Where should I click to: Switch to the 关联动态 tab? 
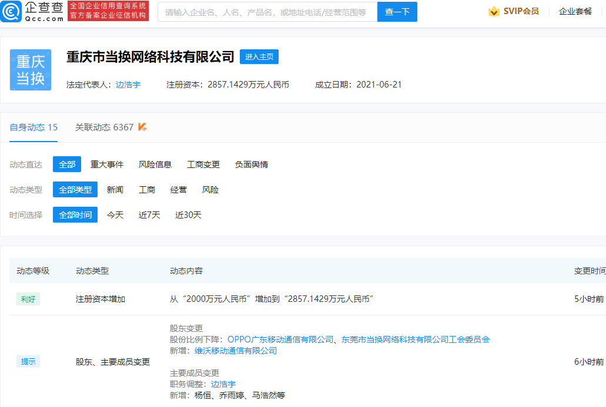point(104,127)
